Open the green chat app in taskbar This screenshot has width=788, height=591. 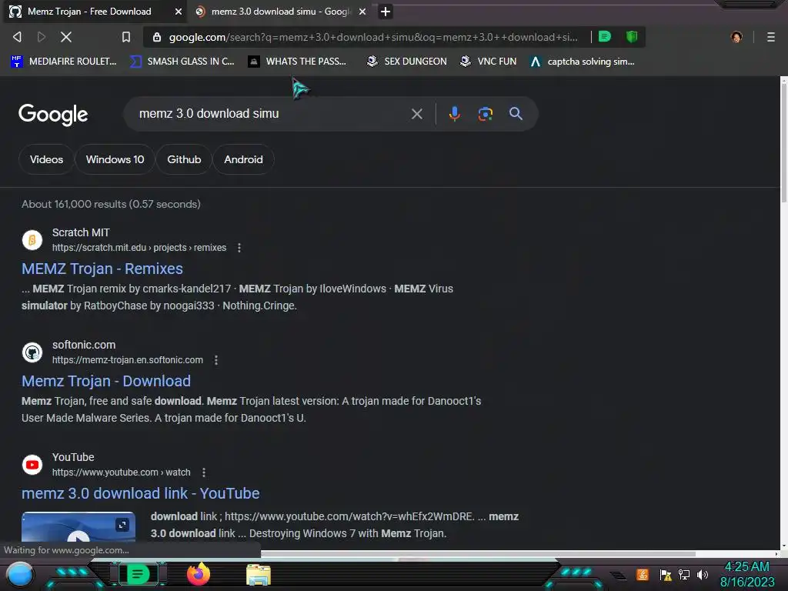click(138, 574)
